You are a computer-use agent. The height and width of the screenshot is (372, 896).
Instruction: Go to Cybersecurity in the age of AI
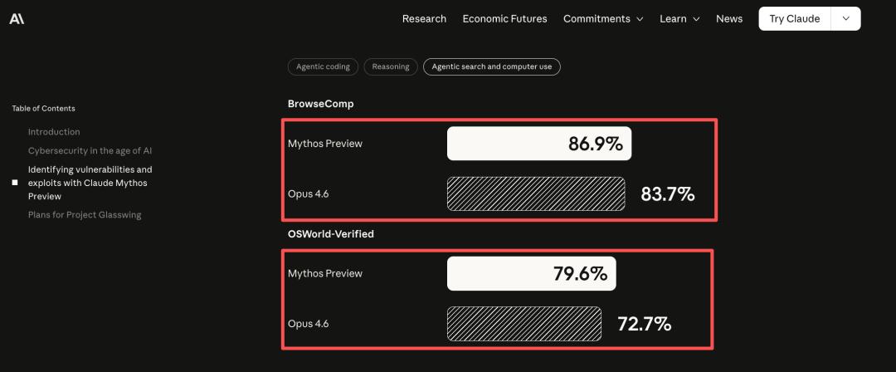click(90, 151)
